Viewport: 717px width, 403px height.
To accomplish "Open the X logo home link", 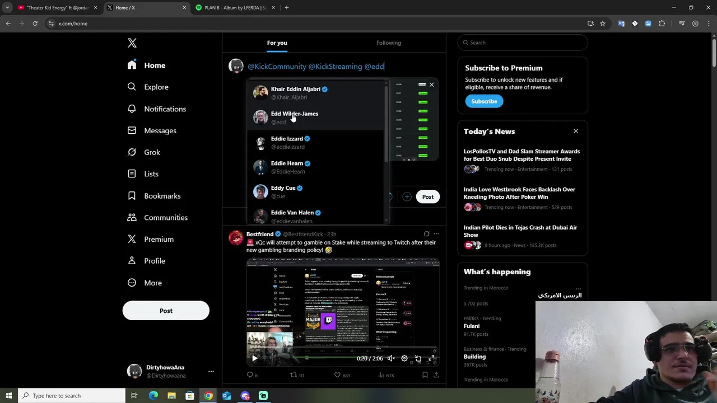I will (132, 43).
